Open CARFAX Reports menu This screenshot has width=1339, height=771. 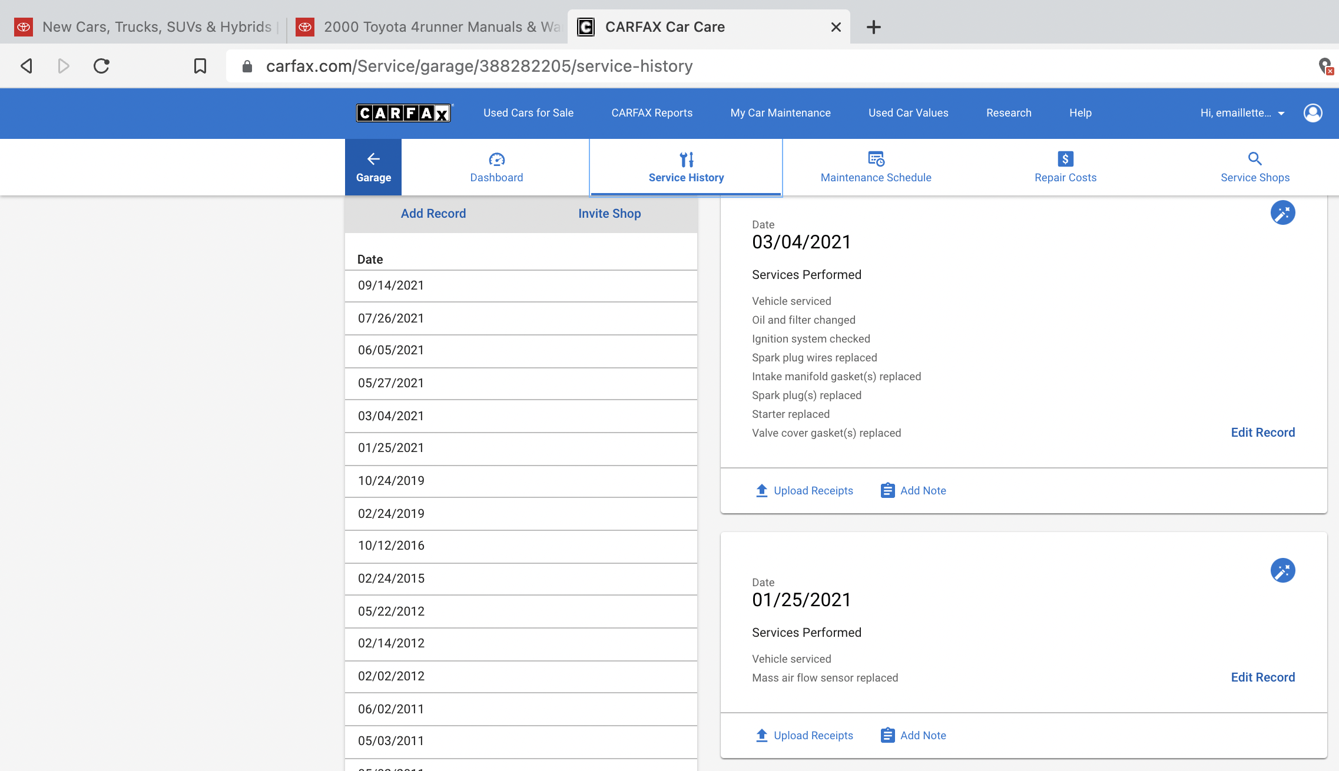652,113
